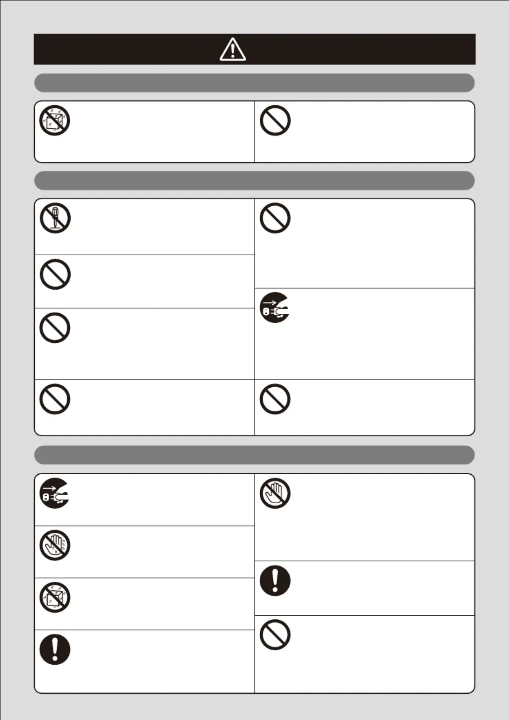The width and height of the screenshot is (509, 720).
Task: Click the prohibition circle below the middle section's unplug icon
Action: pos(275,399)
